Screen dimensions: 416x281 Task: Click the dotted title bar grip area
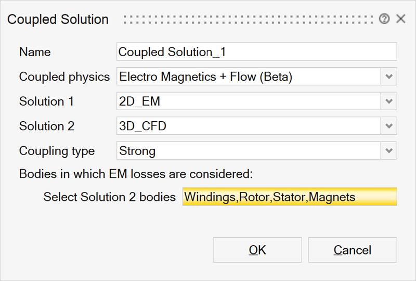[250, 20]
